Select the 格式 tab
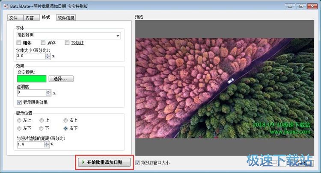 [48, 17]
